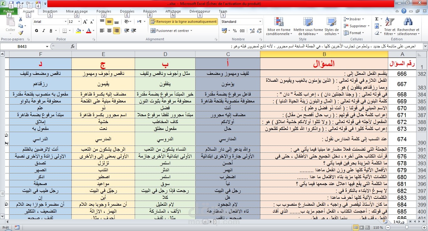
Task: Open the font size 12 dropdown
Action: (79, 22)
